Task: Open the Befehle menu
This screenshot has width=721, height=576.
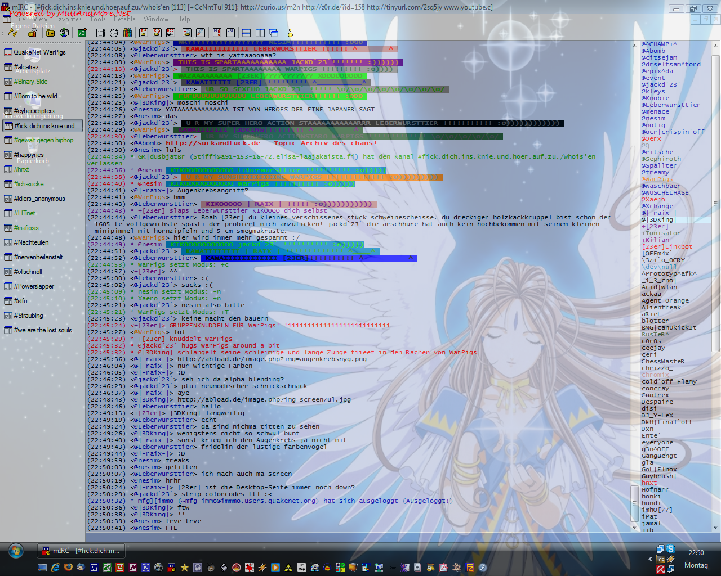Action: click(124, 19)
